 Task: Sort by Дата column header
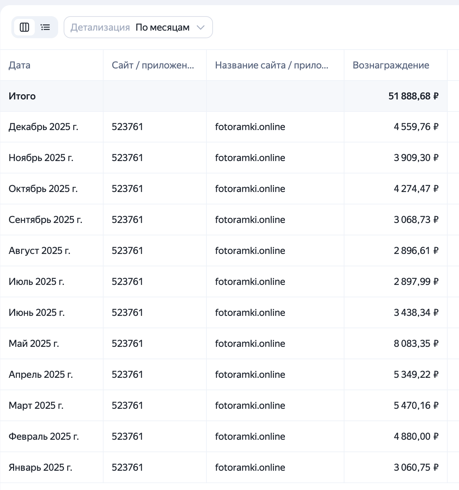pos(20,65)
